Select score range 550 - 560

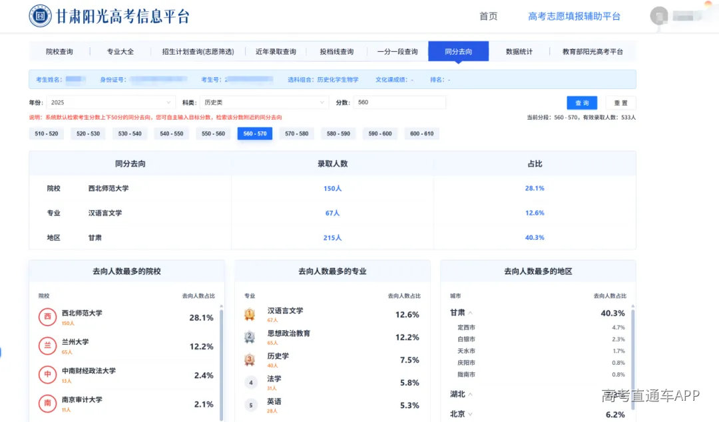[213, 134]
